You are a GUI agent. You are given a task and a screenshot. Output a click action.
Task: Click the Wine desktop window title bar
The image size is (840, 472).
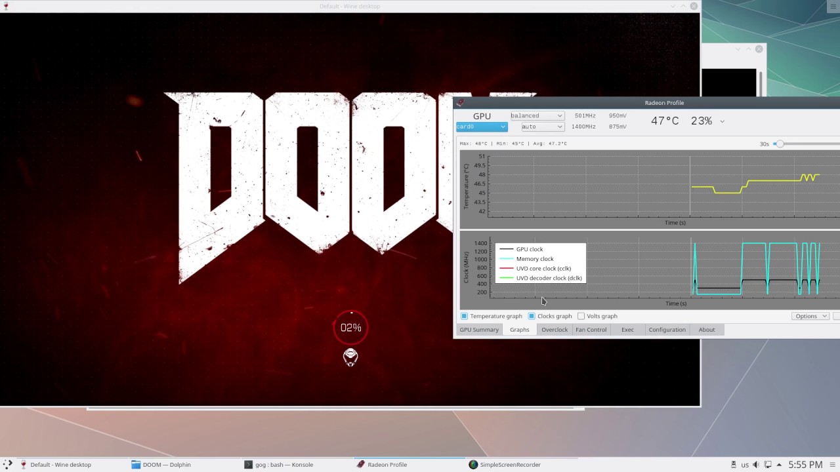pyautogui.click(x=350, y=7)
